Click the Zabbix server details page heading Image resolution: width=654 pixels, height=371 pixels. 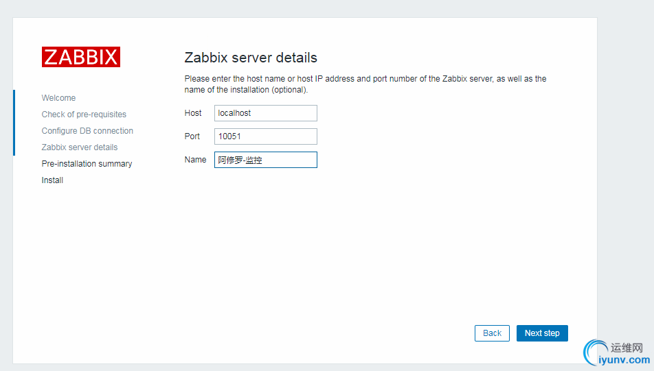point(251,58)
